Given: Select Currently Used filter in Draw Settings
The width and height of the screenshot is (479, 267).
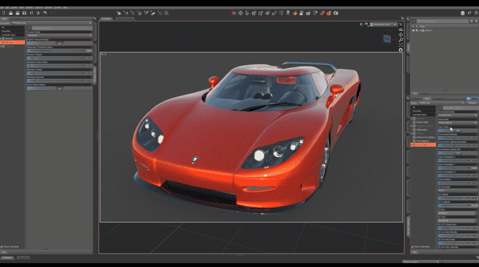Looking at the screenshot, I should click(x=12, y=35).
